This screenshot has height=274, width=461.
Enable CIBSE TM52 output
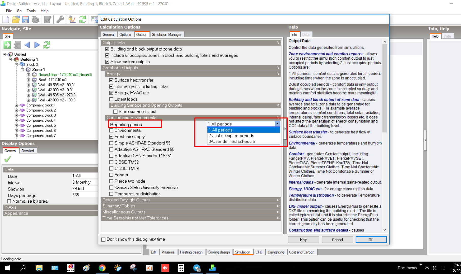(111, 162)
